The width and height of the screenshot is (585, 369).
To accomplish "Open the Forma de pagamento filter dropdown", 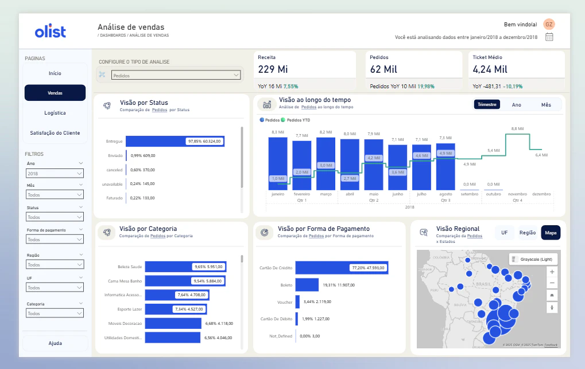I will tap(55, 240).
